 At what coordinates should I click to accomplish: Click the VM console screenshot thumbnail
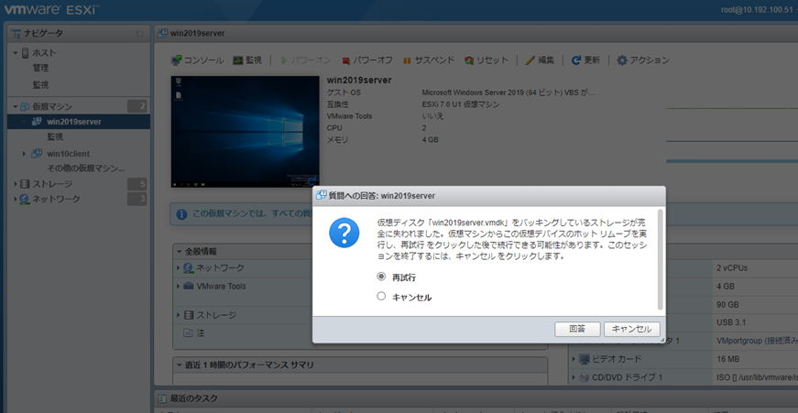245,132
